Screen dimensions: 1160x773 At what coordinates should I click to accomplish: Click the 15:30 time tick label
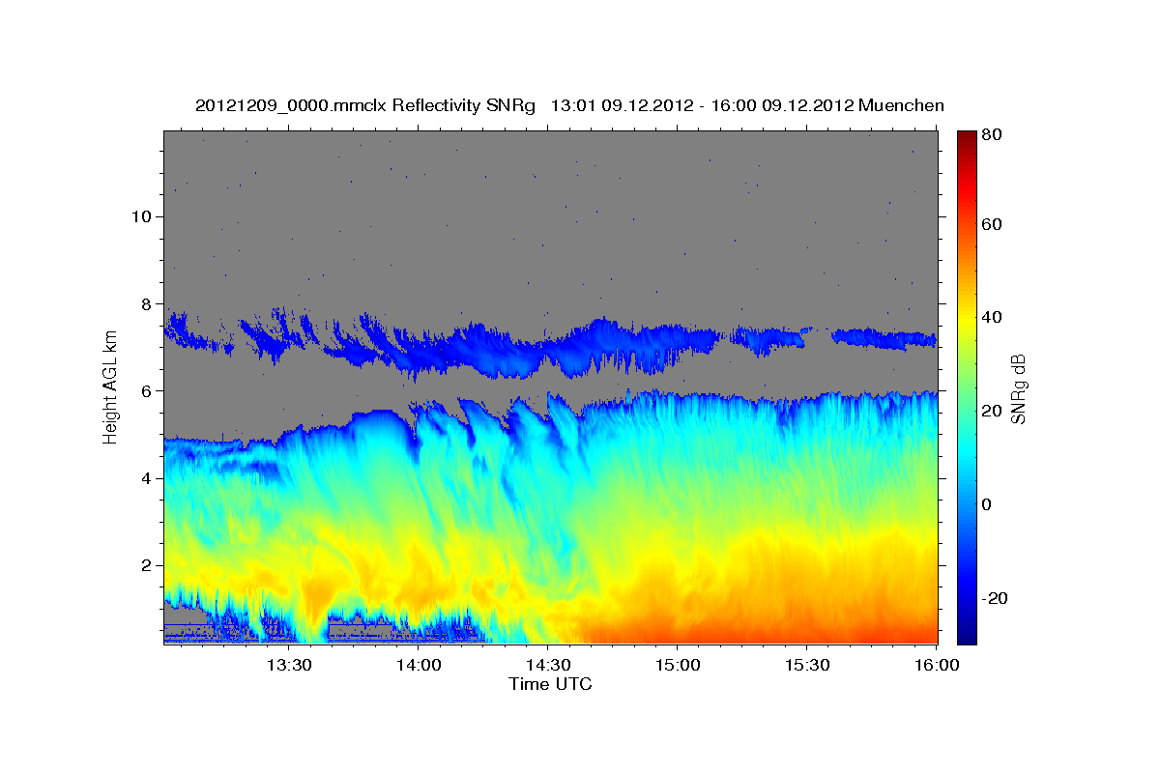(x=806, y=665)
